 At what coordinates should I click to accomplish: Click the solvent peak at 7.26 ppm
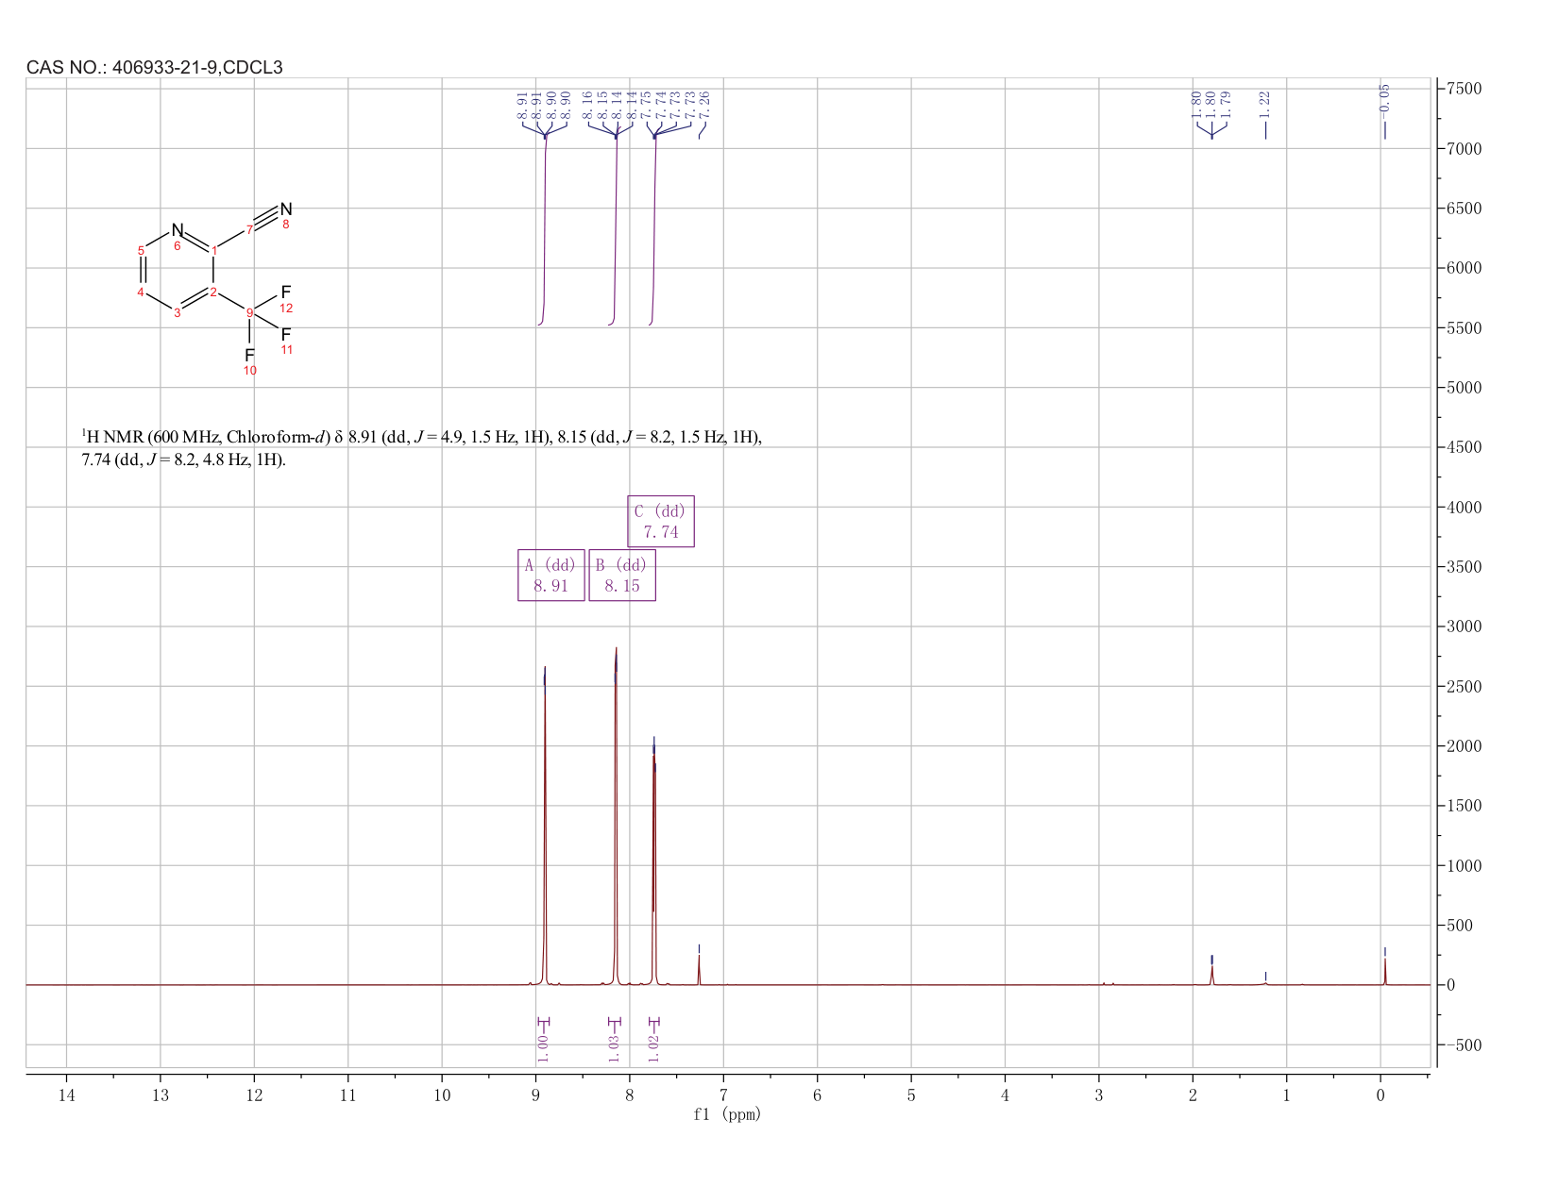(x=699, y=969)
